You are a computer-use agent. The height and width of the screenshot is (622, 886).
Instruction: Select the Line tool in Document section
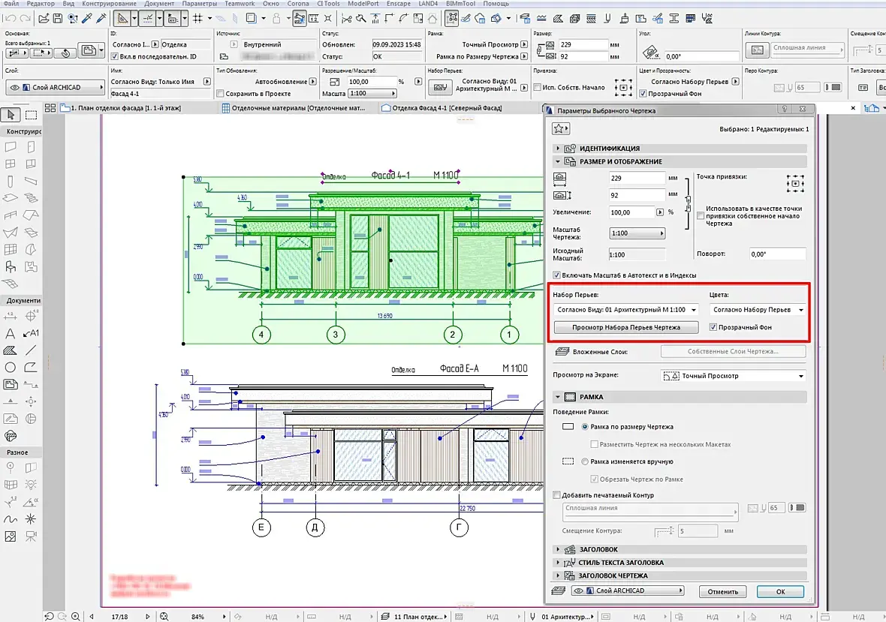click(31, 350)
